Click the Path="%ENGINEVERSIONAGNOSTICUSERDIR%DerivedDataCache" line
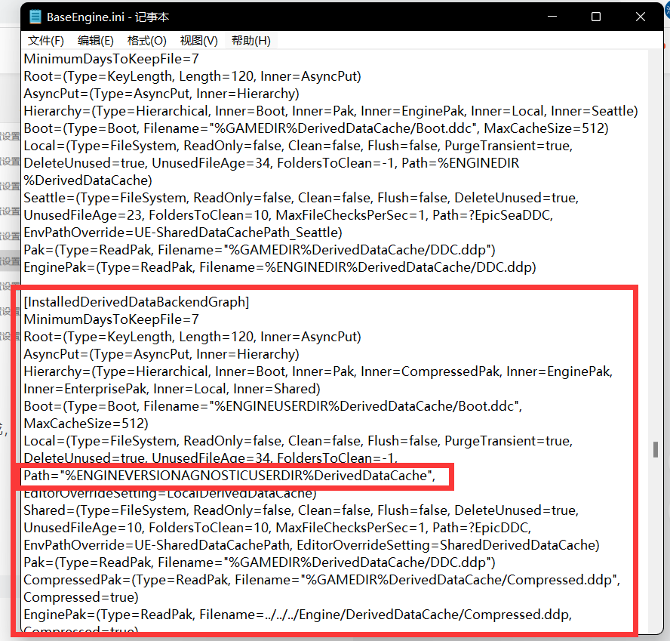Image resolution: width=670 pixels, height=641 pixels. point(229,476)
